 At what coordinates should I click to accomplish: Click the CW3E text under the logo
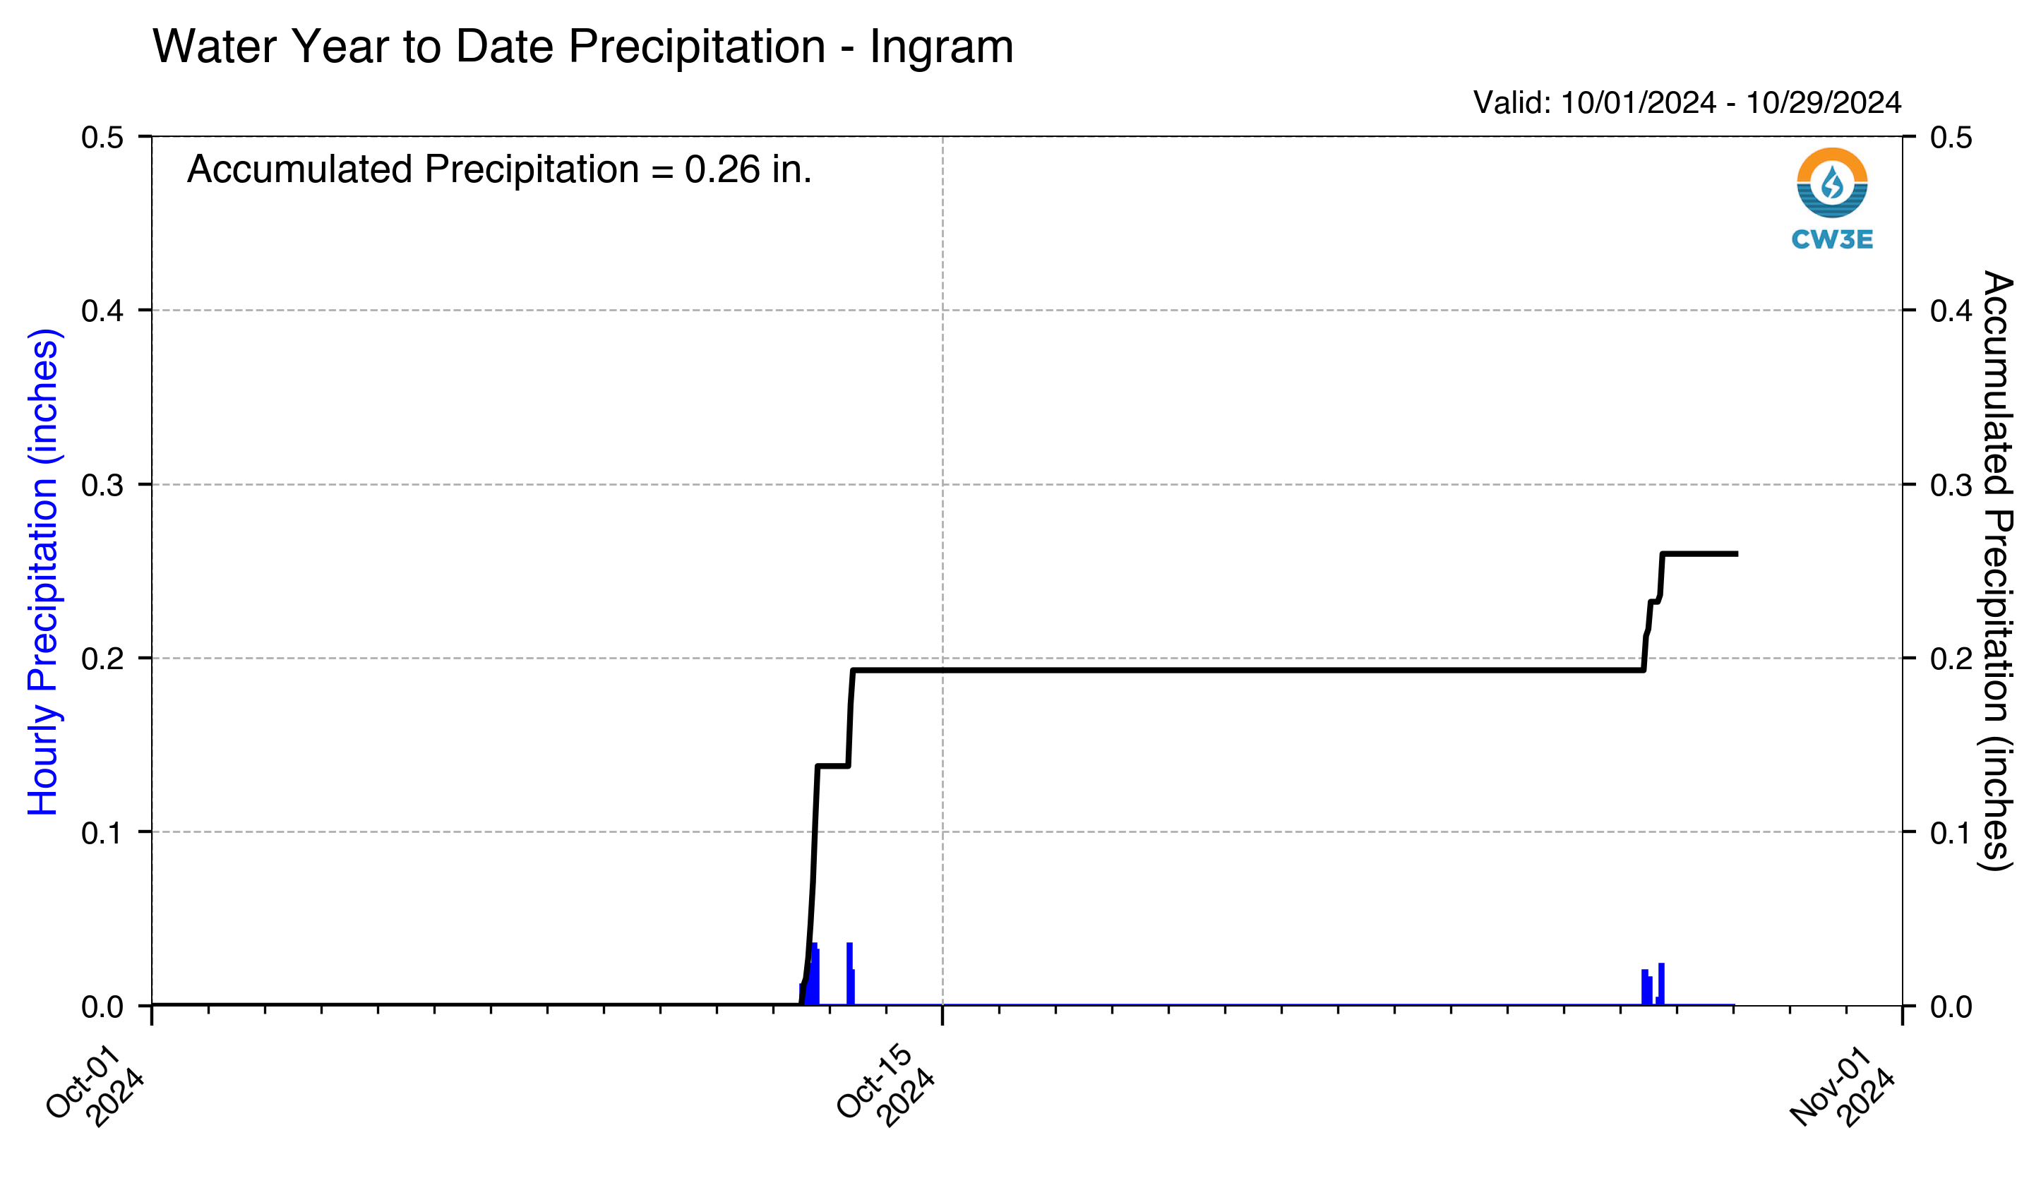(1831, 240)
